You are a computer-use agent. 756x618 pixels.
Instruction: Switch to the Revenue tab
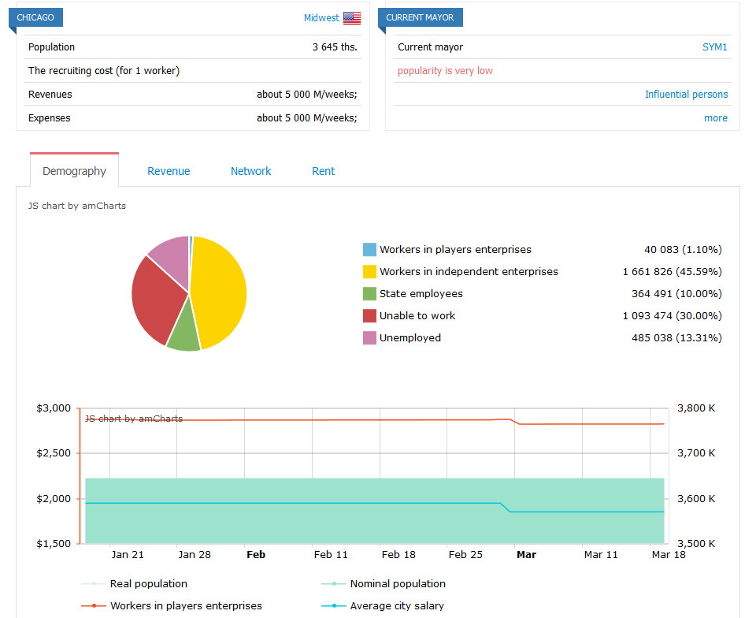pyautogui.click(x=169, y=171)
